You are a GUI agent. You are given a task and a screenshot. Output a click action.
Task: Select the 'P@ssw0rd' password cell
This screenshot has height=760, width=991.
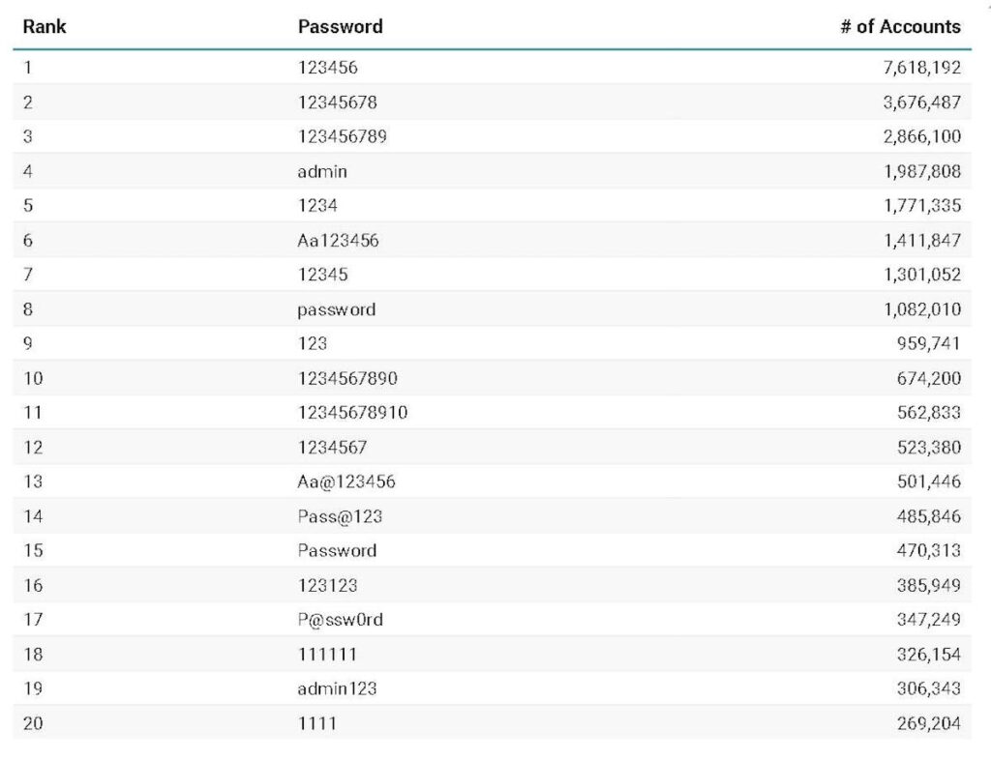340,620
